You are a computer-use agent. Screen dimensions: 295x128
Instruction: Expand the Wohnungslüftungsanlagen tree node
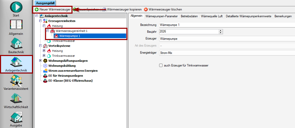tap(40, 61)
